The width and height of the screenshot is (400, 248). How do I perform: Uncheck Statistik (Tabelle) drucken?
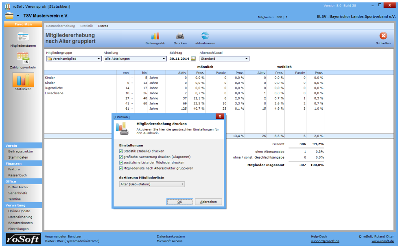point(121,151)
